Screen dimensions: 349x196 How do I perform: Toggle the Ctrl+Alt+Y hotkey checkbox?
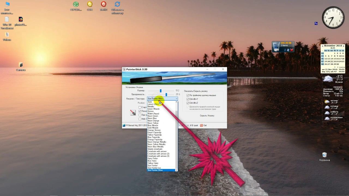188,99
